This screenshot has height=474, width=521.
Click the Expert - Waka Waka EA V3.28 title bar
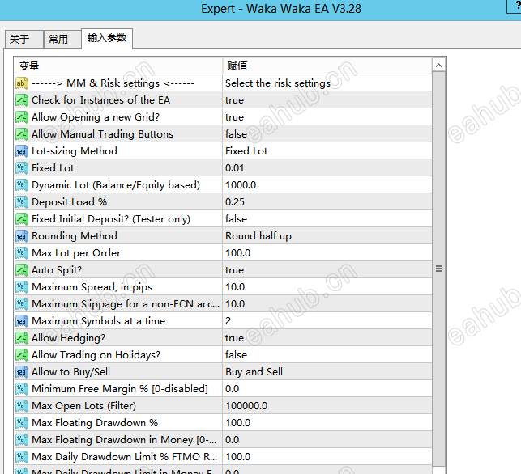tap(281, 9)
